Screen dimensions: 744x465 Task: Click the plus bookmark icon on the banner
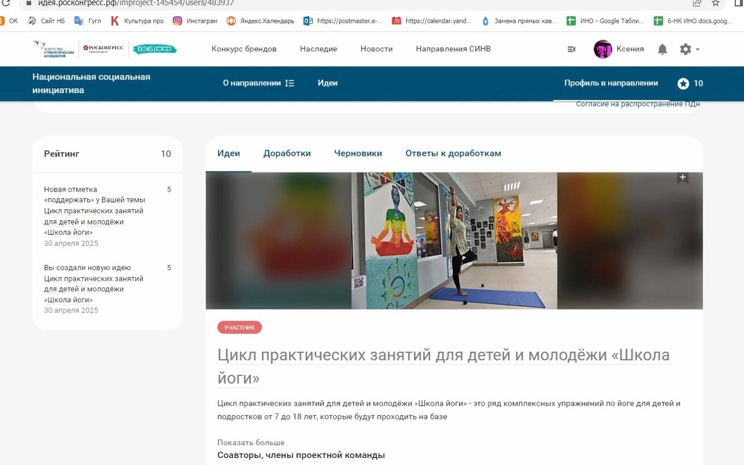click(682, 178)
